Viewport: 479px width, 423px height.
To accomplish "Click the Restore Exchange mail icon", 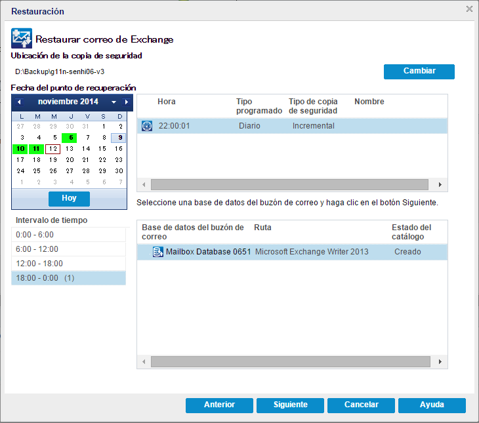I will point(22,39).
